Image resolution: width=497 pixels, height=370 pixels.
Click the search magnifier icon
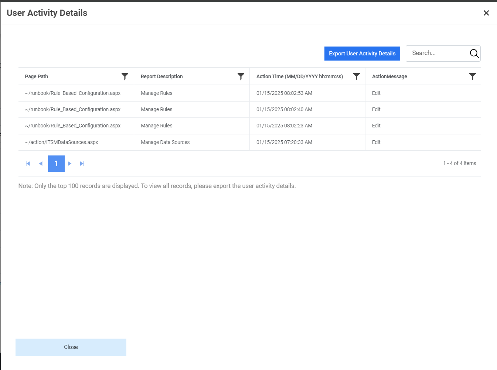click(x=474, y=53)
